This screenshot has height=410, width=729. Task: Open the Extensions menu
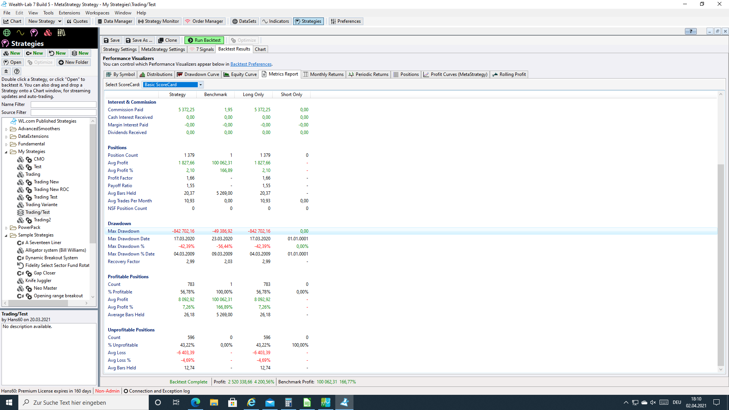[69, 13]
